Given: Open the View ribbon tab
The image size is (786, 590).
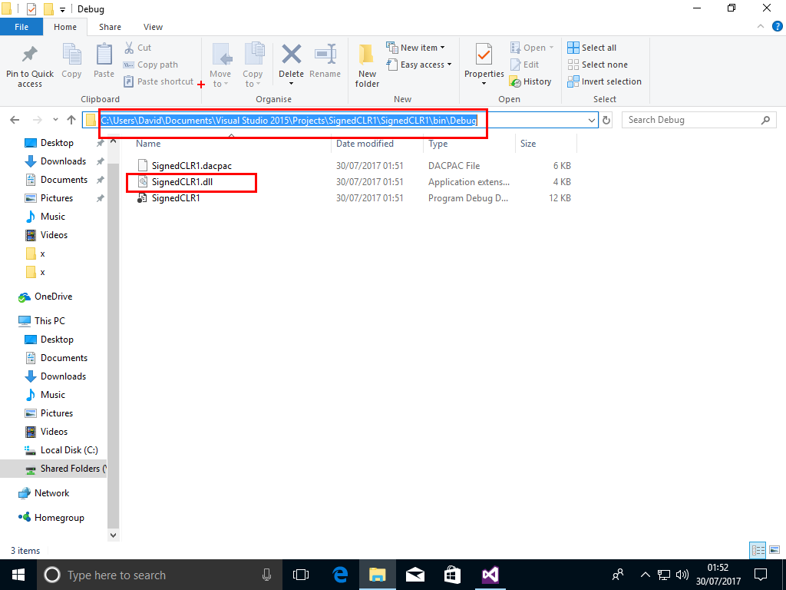Looking at the screenshot, I should (x=153, y=27).
